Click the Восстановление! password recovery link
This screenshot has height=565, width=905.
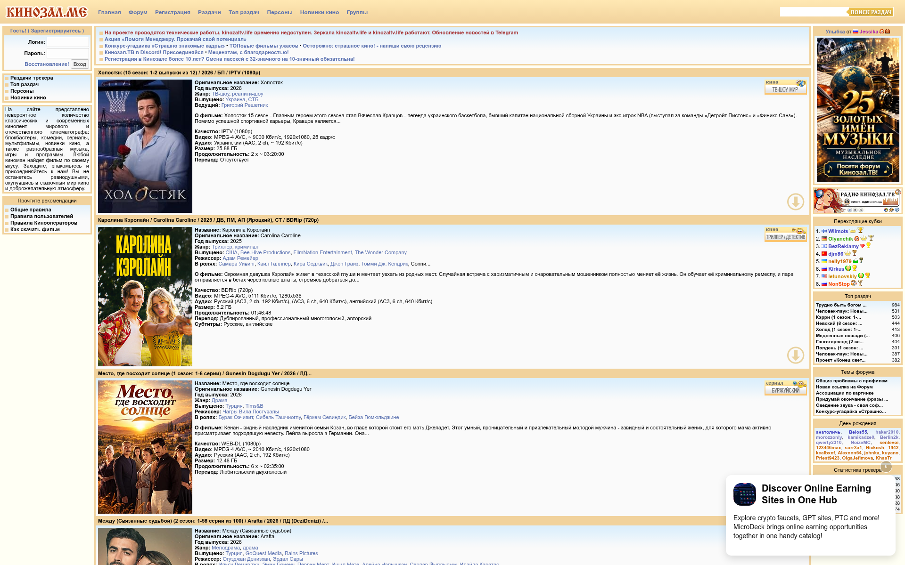pos(47,64)
